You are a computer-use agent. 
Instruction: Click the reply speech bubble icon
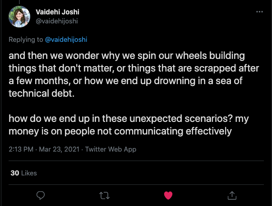point(41,196)
